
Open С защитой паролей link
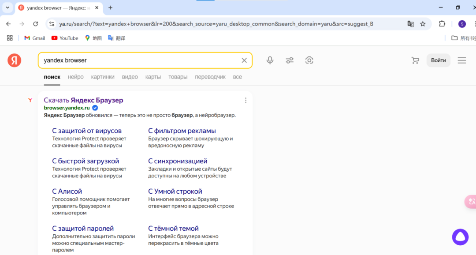(x=83, y=229)
